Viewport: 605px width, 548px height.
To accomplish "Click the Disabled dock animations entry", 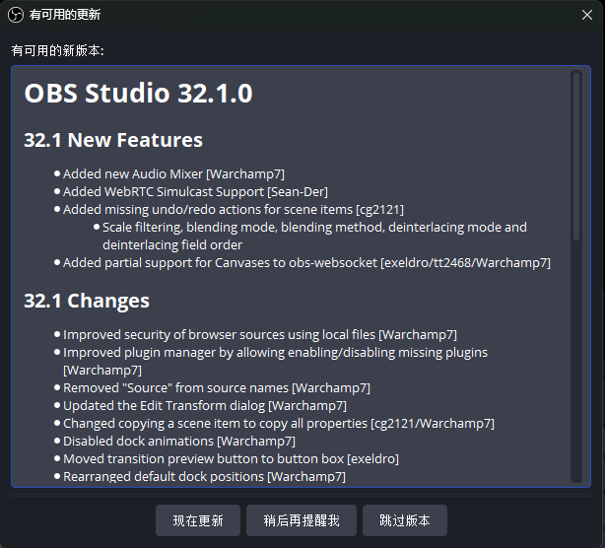I will point(178,441).
